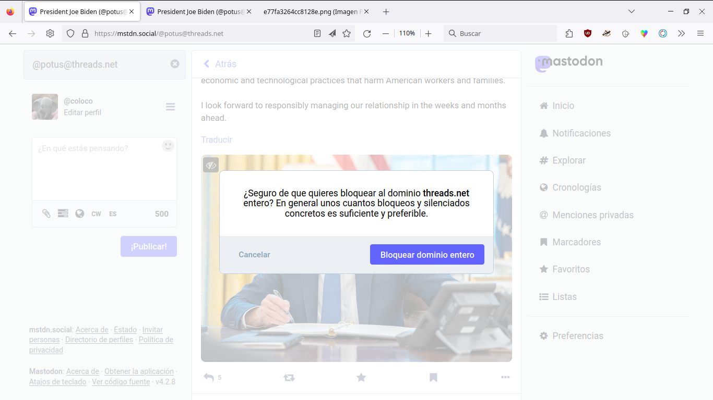
Task: Confirm with Bloquear dominio entero button
Action: point(427,255)
